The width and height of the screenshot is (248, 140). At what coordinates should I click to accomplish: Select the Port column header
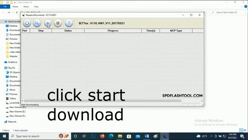point(25,31)
